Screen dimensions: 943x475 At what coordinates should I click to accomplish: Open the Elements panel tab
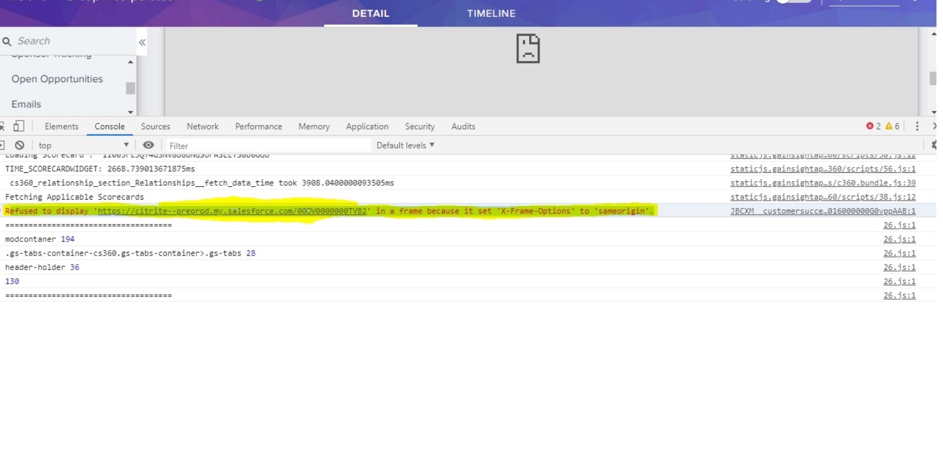point(62,126)
